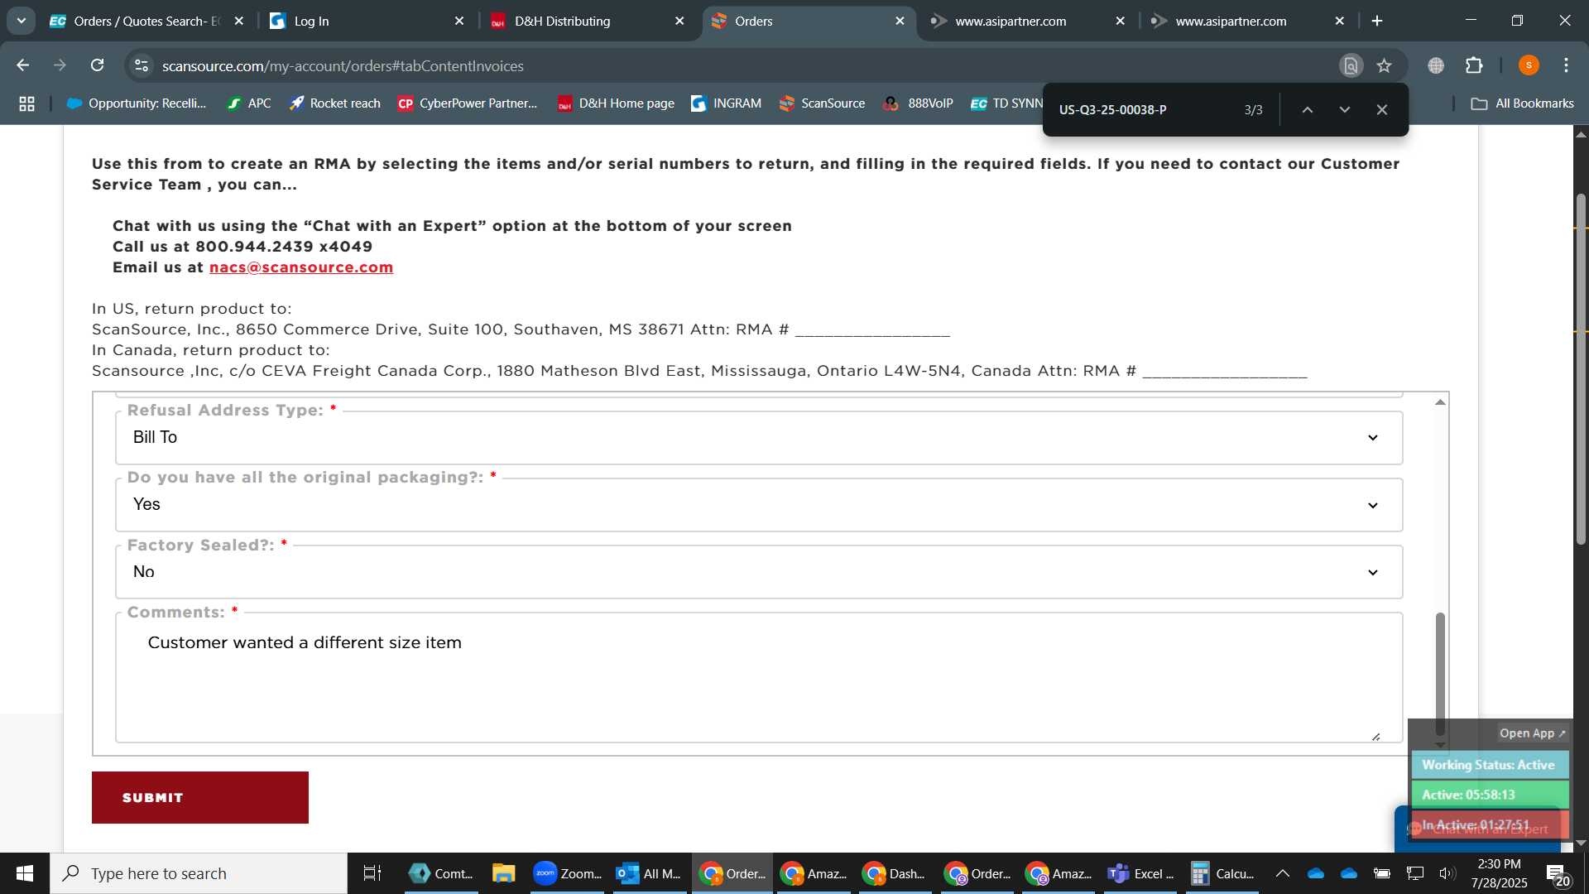
Task: Click the taskbar clock showing 2:30 PM
Action: coord(1499,873)
